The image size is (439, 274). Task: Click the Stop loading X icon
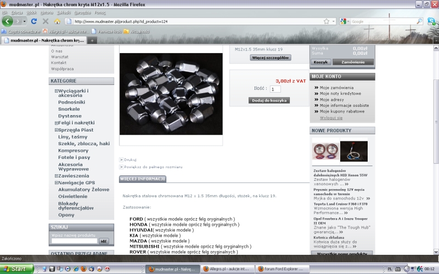click(46, 21)
